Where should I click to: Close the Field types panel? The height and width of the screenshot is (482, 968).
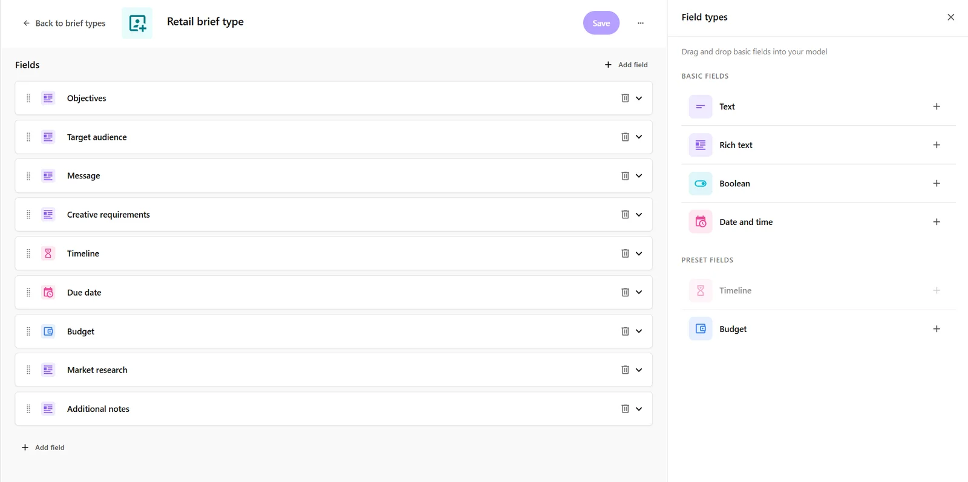point(951,17)
